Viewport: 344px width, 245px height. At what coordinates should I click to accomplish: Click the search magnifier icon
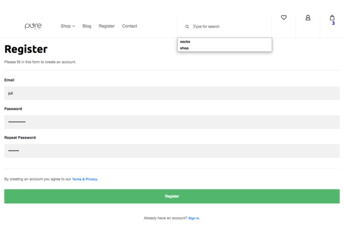(187, 27)
